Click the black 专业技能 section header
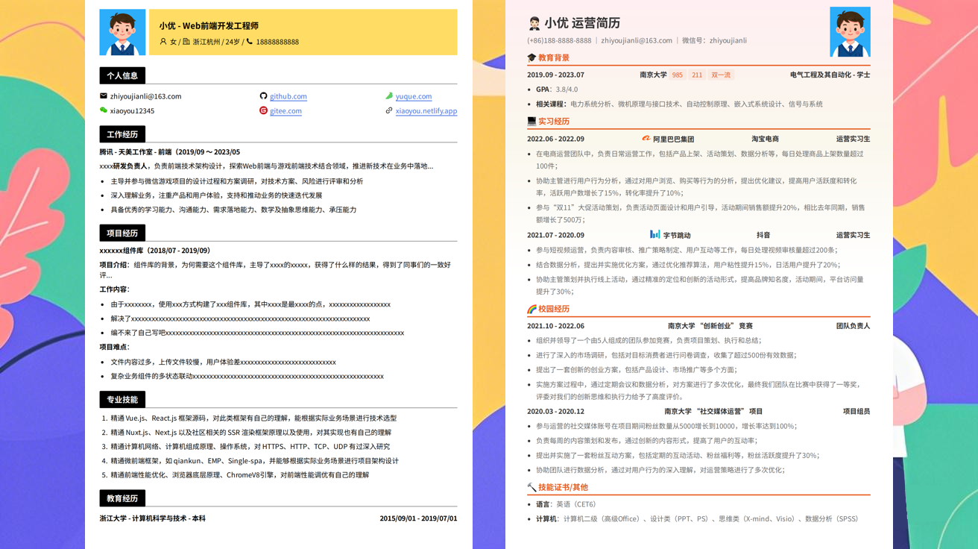 122,400
